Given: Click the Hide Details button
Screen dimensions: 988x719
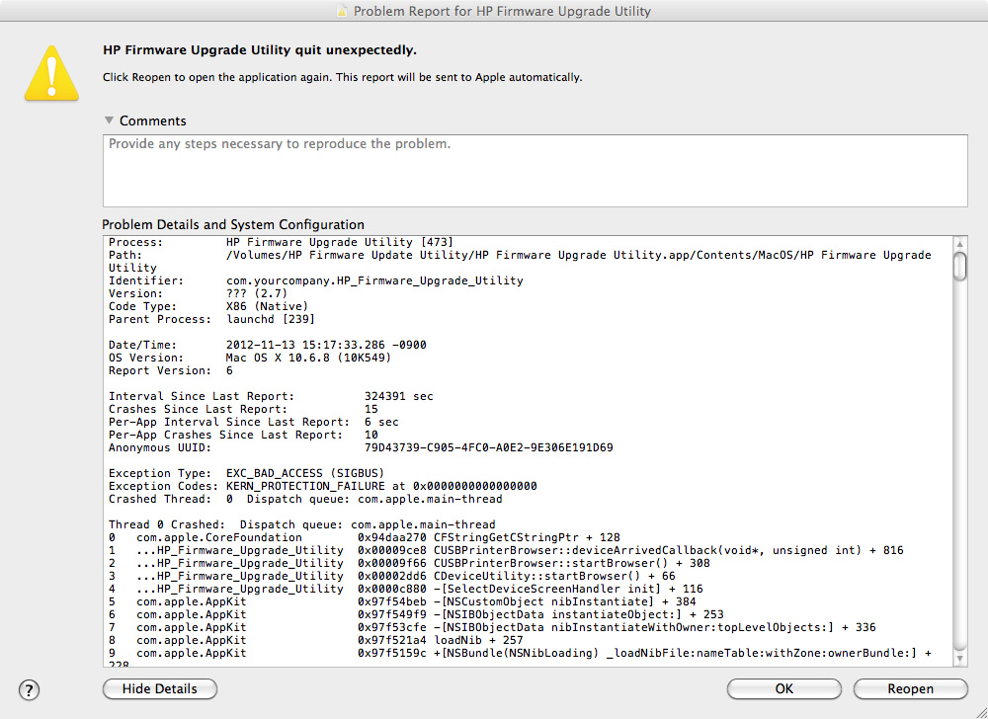Looking at the screenshot, I should [x=160, y=688].
